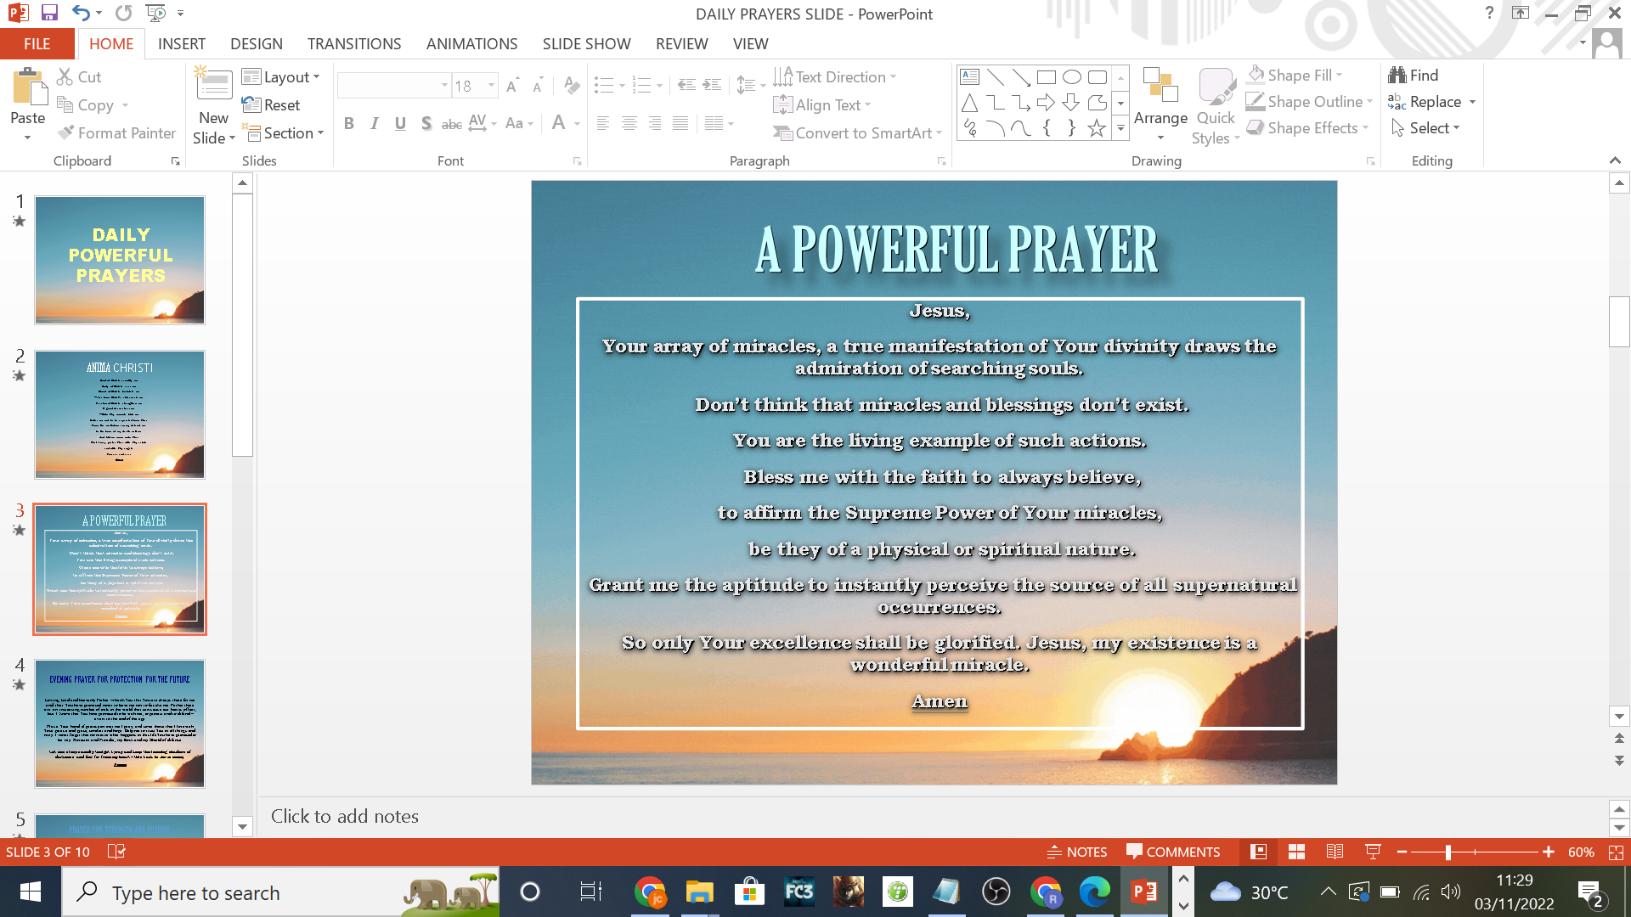Screen dimensions: 1631x917
Task: Switch to Slide Sorter view icon
Action: click(x=1296, y=852)
